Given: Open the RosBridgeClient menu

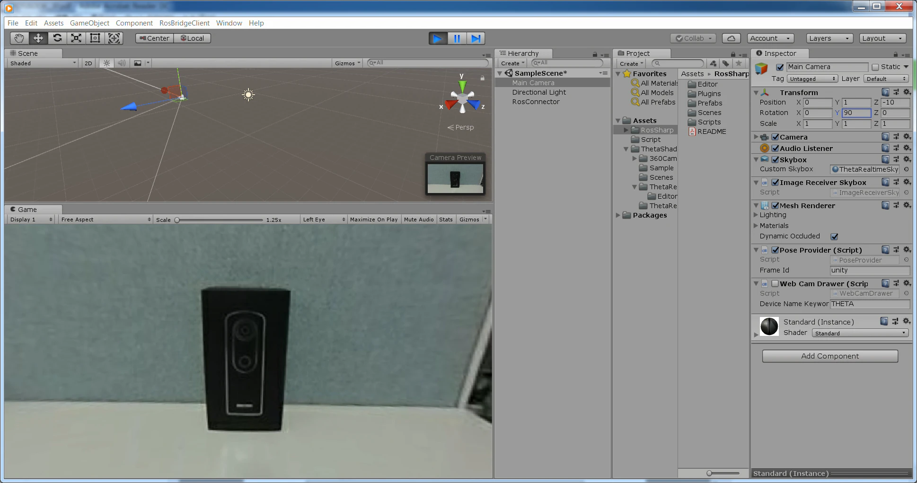Looking at the screenshot, I should (x=184, y=23).
